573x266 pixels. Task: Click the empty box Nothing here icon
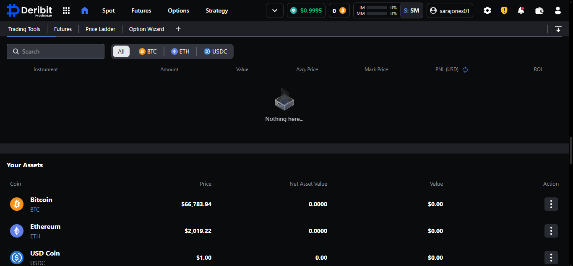(284, 100)
